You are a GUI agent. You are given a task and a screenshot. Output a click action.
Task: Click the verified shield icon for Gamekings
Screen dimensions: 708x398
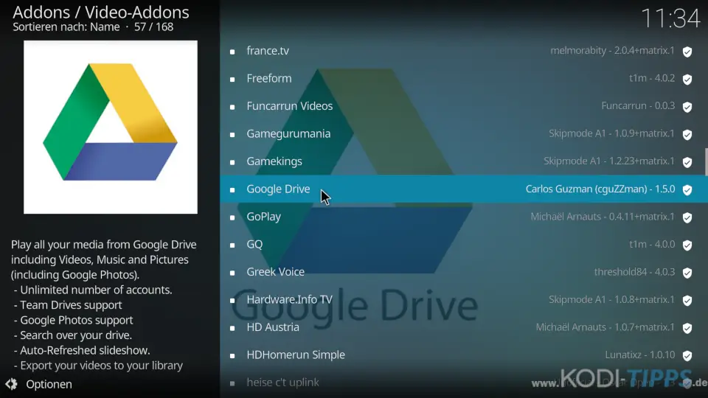click(x=687, y=162)
